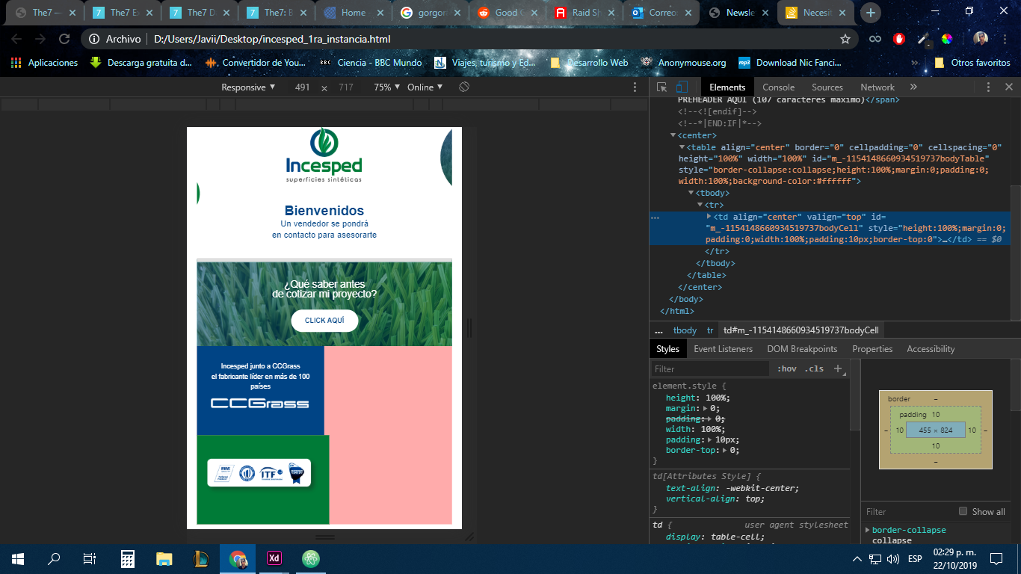Image resolution: width=1021 pixels, height=574 pixels.
Task: Click the box model content size 455 × 824
Action: [x=936, y=430]
